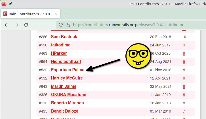Screen dimensions: 206x119
Task: Click rank #463 for HParker
Action: click(43, 54)
